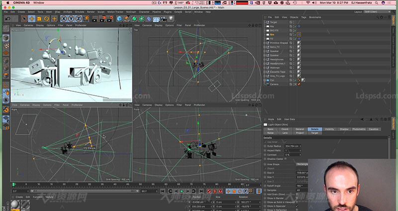The width and height of the screenshot is (398, 211).
Task: Open the Cameras menu in Perspective viewport
Action: [28, 25]
